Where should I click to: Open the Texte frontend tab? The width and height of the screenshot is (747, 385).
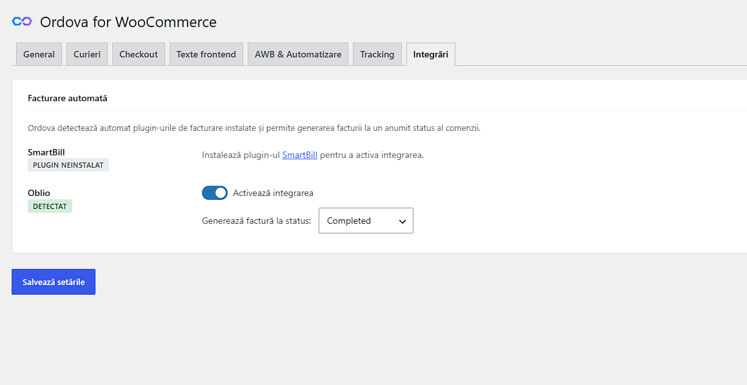[206, 54]
